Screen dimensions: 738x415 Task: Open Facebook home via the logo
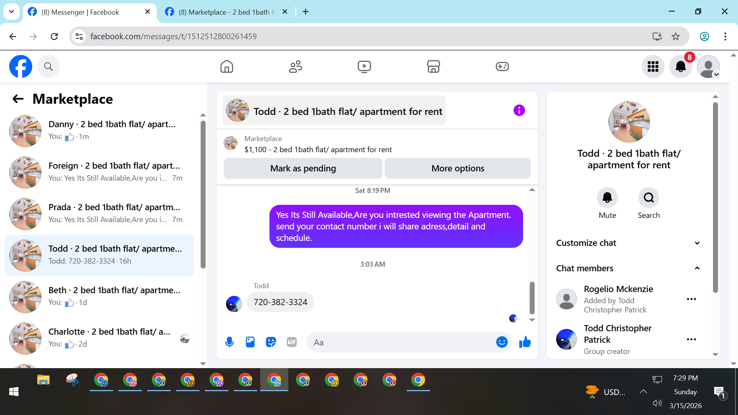(x=21, y=66)
